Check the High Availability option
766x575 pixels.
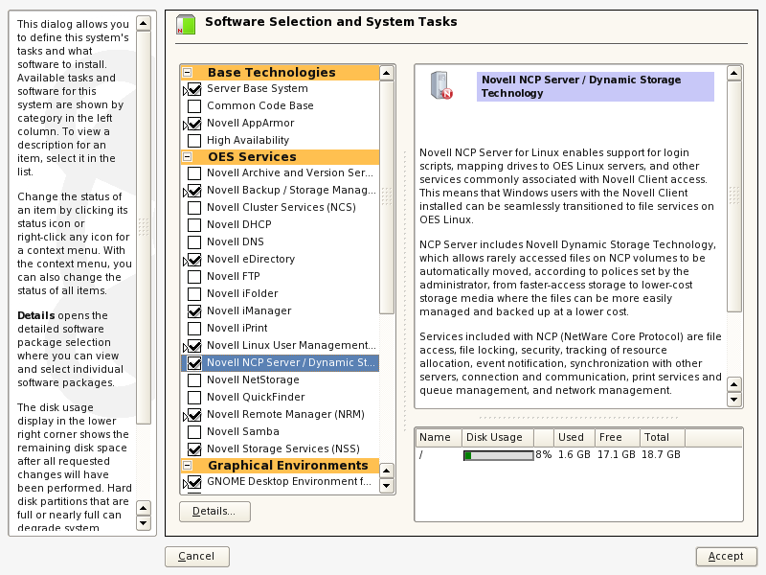(194, 141)
